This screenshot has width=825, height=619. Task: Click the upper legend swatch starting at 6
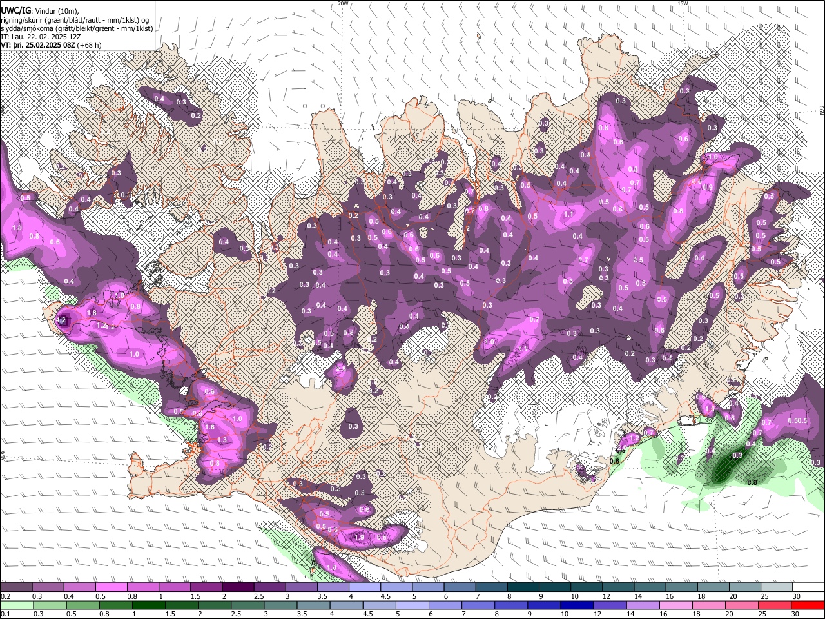(x=460, y=587)
